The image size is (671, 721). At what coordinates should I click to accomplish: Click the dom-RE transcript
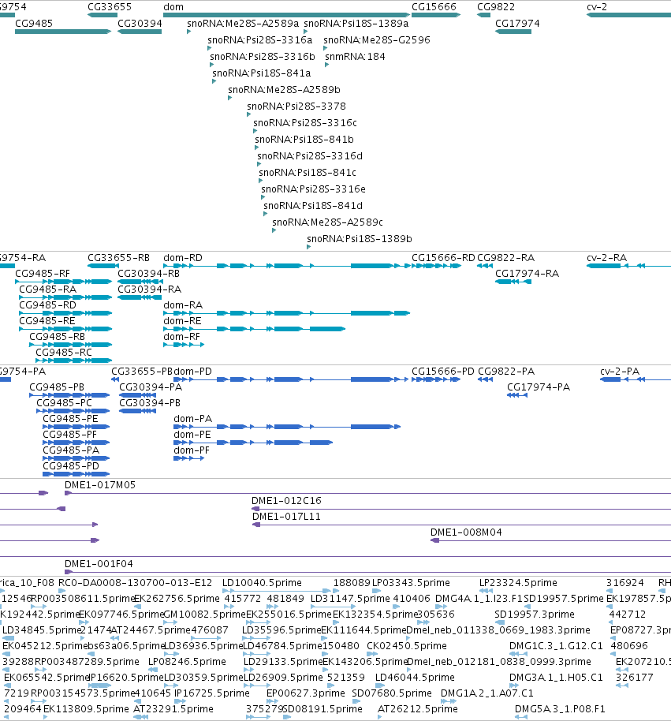pyautogui.click(x=254, y=329)
